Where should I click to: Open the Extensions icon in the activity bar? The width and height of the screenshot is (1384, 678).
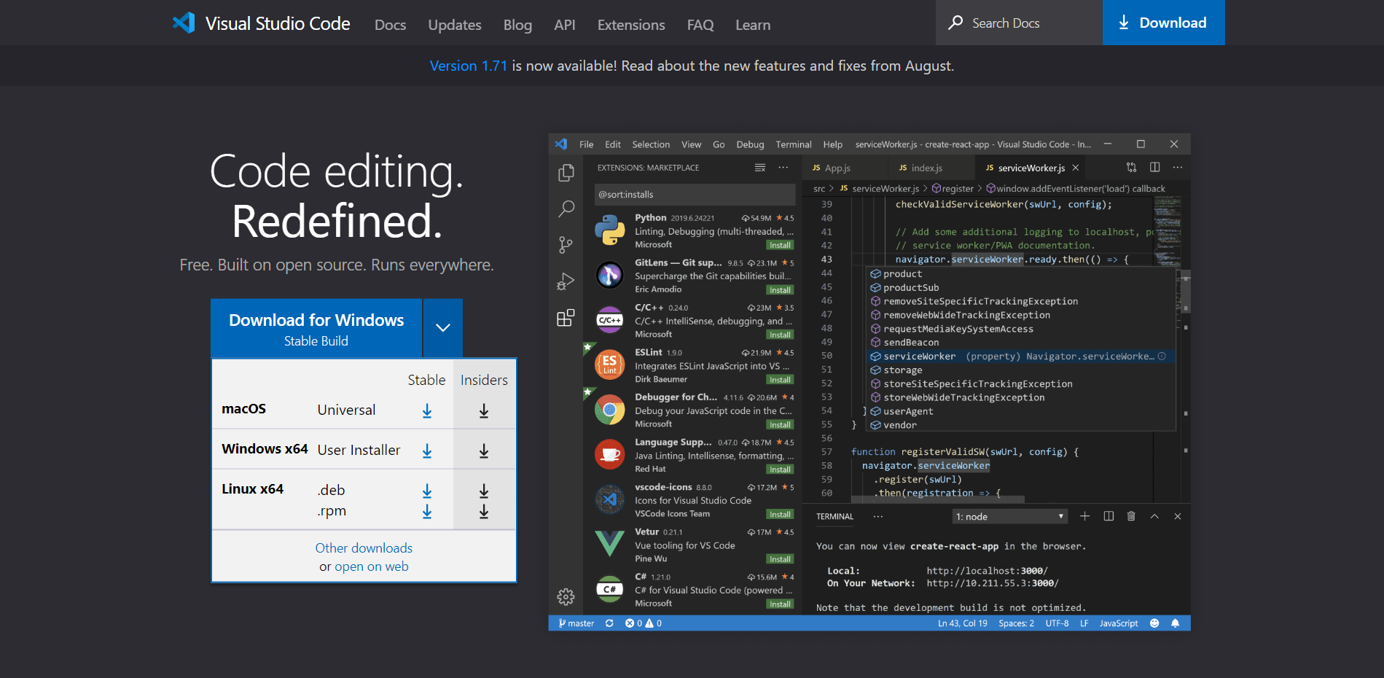(566, 318)
